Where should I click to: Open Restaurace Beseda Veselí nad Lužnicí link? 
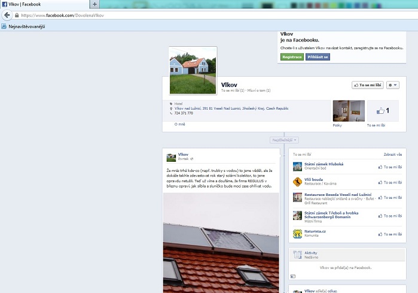tap(338, 195)
